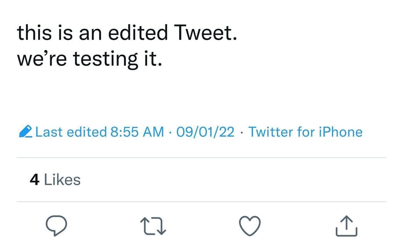Image resolution: width=403 pixels, height=249 pixels.
Task: Click the 'Twitter for iPhone' source link
Action: 306,132
